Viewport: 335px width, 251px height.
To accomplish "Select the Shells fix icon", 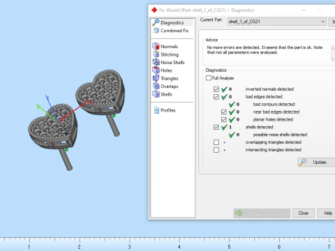I will pyautogui.click(x=156, y=94).
